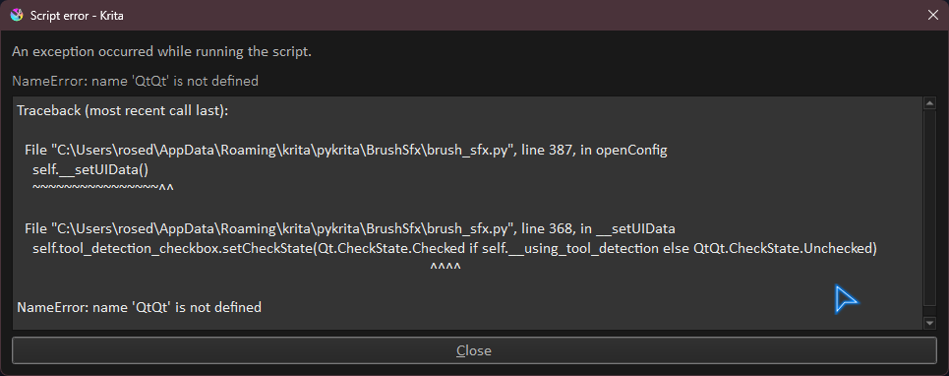Click the File line mentioning line 387
The height and width of the screenshot is (376, 949).
(x=345, y=151)
